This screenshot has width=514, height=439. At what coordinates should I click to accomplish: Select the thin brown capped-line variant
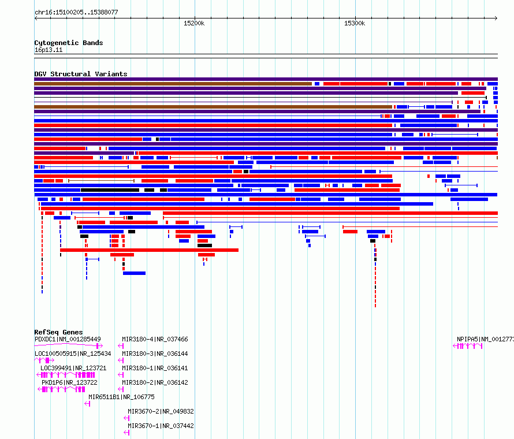pos(101,181)
